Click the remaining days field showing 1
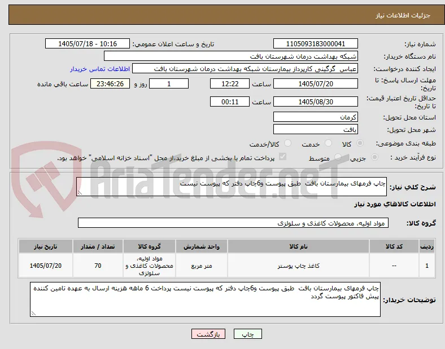Viewport: 445px width, 349px height. click(x=169, y=83)
